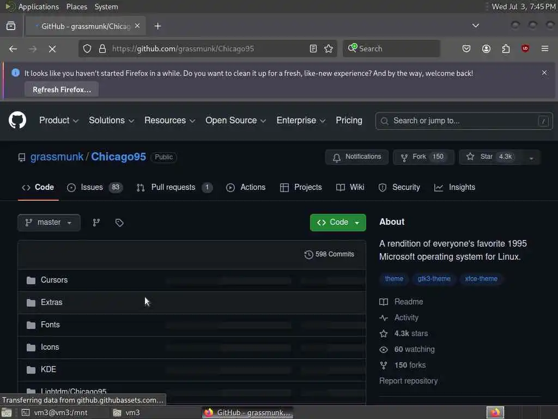Click the Firefox back arrow
Image resolution: width=558 pixels, height=419 pixels.
(x=13, y=49)
